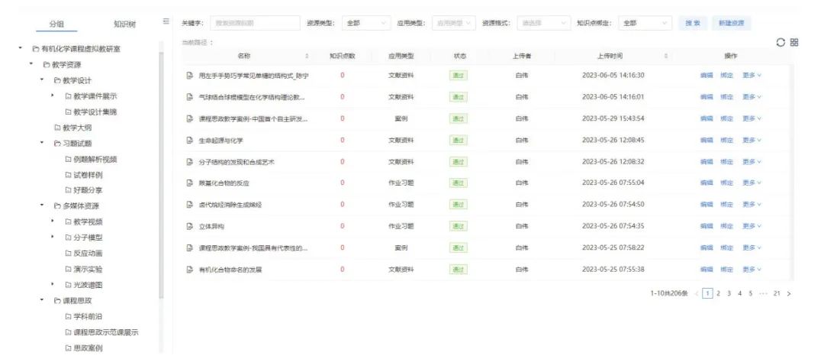Jump to page 21

(777, 294)
